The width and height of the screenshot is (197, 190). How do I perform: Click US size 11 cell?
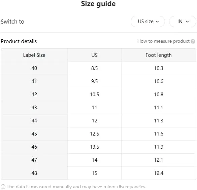tap(95, 108)
